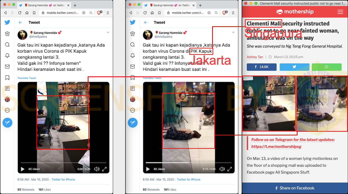Click the Brave shield icon in the left browser

(x=99, y=13)
